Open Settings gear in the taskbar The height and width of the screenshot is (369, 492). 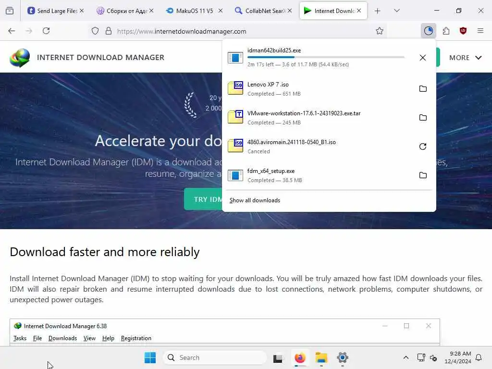pyautogui.click(x=343, y=357)
